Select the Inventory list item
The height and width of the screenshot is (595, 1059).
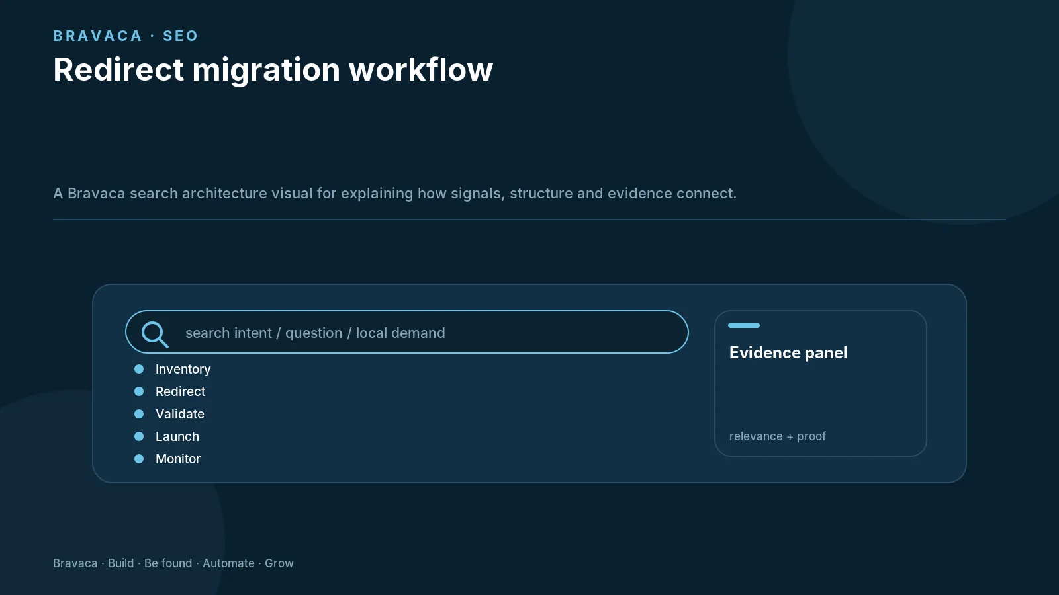pyautogui.click(x=183, y=369)
